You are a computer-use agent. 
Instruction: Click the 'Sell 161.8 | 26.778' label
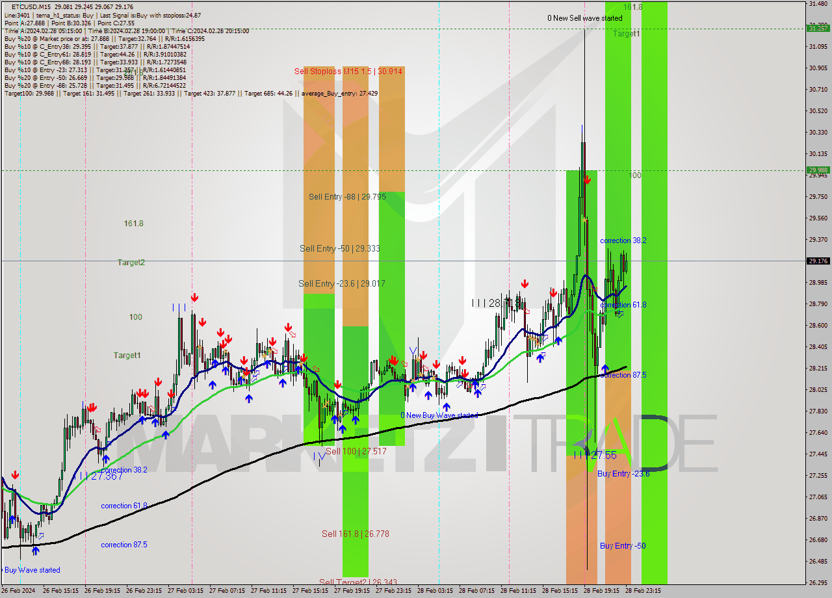click(x=355, y=534)
